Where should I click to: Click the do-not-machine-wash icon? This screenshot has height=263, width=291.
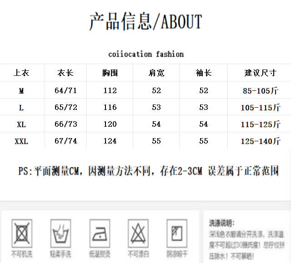point(22,233)
